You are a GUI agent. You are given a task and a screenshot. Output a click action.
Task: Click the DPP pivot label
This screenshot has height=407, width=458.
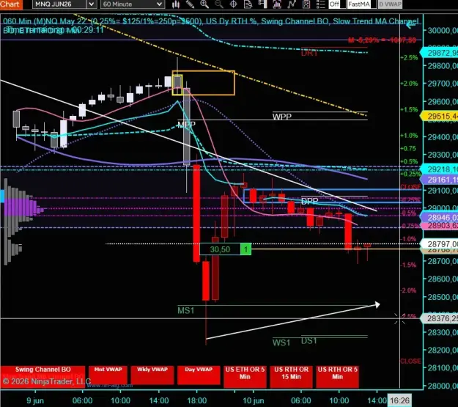tap(310, 201)
